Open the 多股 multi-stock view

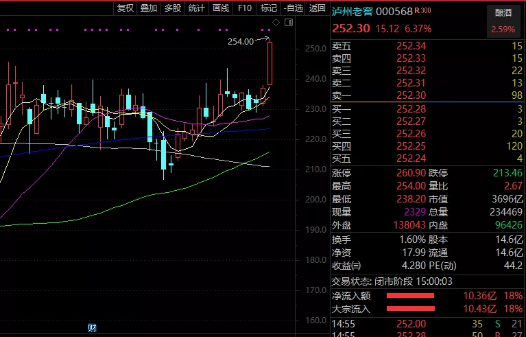173,8
